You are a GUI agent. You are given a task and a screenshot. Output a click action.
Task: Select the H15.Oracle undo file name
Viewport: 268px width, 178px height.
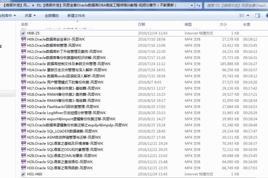[x=66, y=76]
